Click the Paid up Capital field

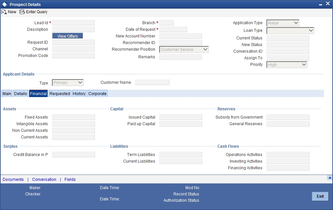point(181,124)
